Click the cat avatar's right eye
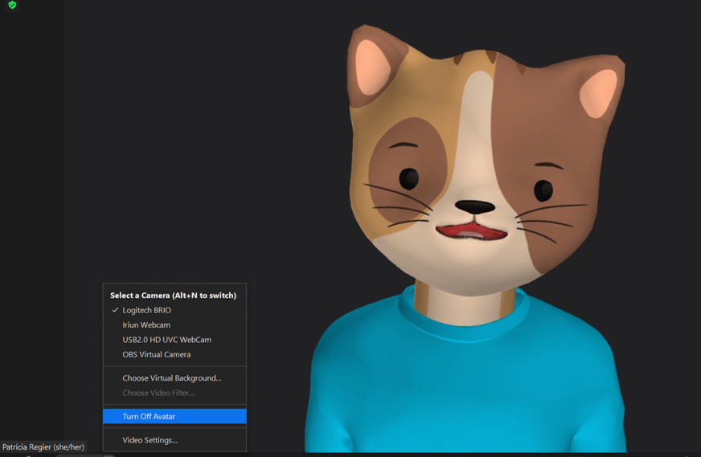The width and height of the screenshot is (701, 457). click(x=543, y=190)
